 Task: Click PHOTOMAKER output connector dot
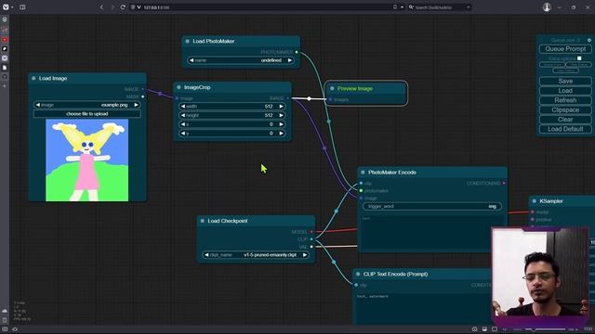click(297, 52)
